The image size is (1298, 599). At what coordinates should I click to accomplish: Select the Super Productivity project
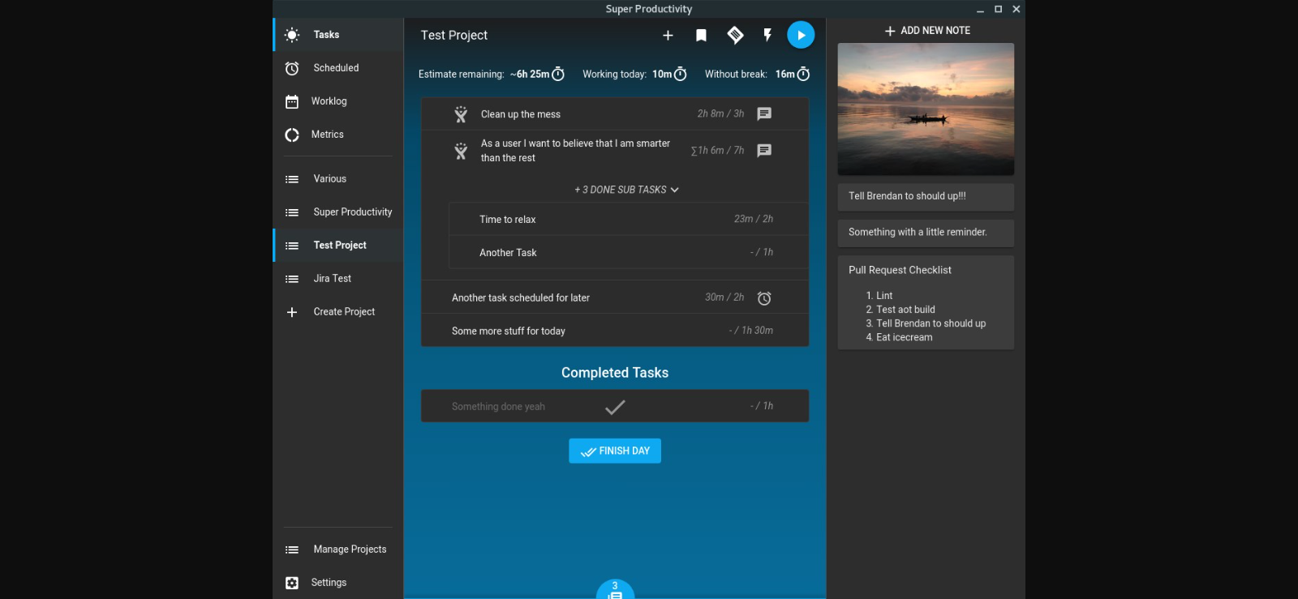pyautogui.click(x=352, y=212)
